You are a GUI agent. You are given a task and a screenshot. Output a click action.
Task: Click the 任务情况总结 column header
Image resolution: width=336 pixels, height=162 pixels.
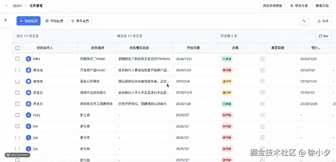point(139,48)
